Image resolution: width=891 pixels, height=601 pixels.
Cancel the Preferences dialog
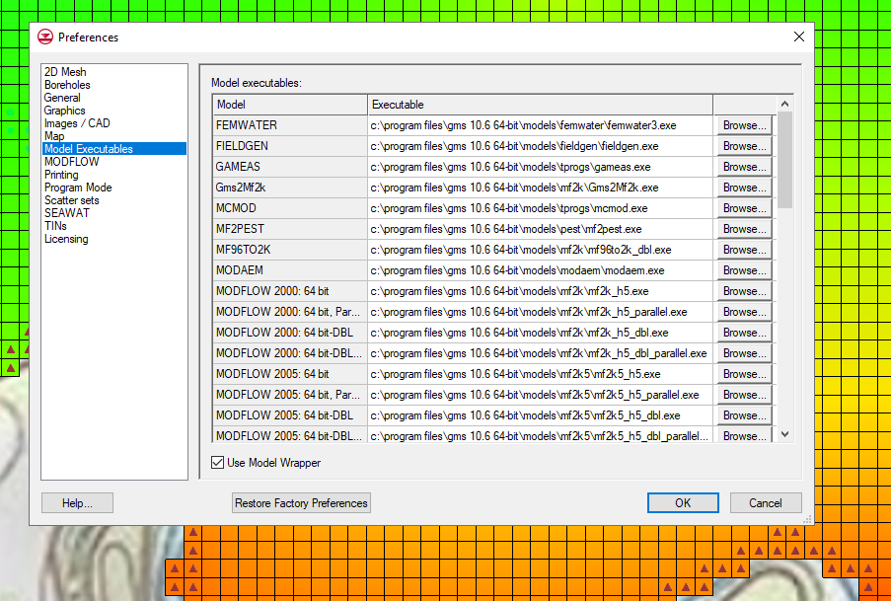[766, 503]
